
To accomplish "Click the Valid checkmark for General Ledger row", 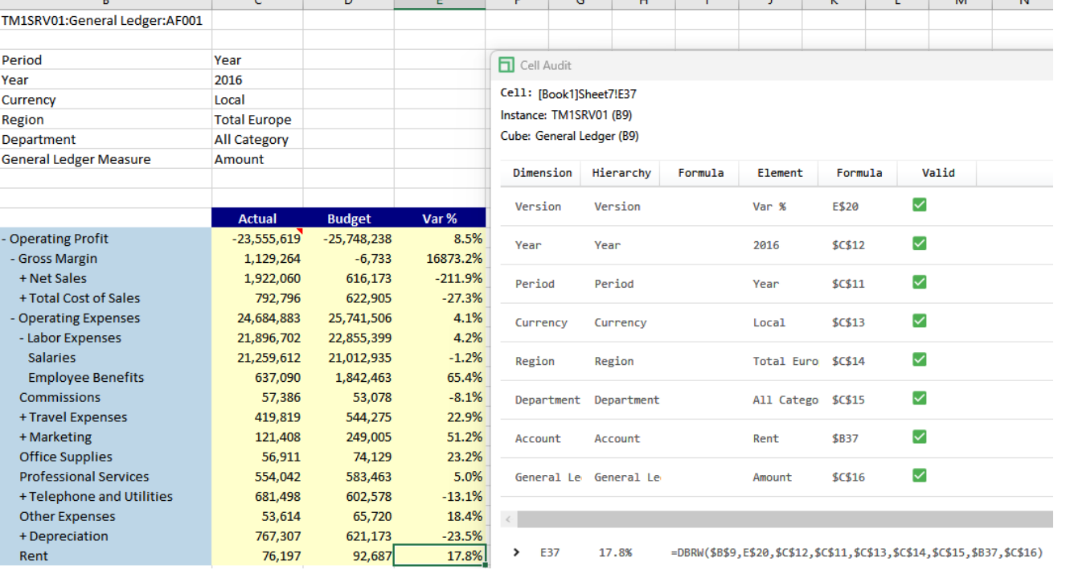I will click(x=920, y=475).
